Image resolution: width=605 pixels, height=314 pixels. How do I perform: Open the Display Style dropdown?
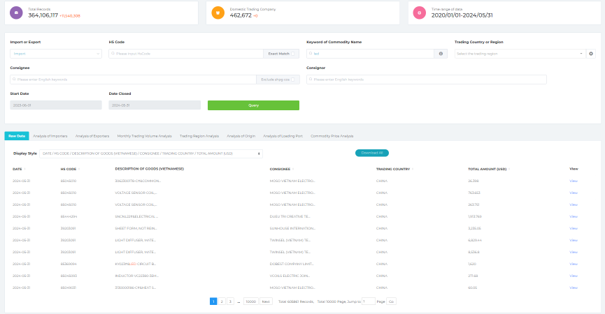[151, 153]
